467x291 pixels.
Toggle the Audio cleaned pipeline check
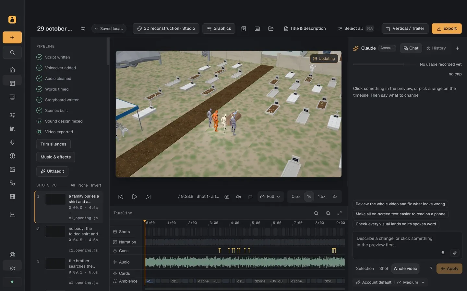click(39, 79)
